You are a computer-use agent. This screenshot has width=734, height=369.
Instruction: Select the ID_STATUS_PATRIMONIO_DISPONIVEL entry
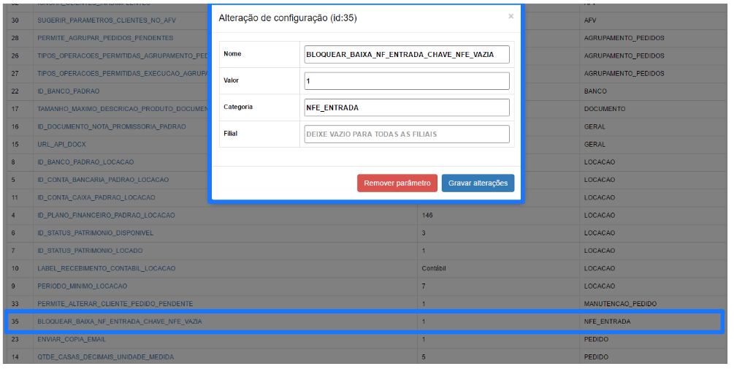(95, 233)
